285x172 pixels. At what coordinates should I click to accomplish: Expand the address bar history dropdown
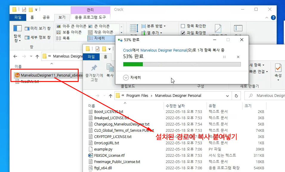[227, 96]
